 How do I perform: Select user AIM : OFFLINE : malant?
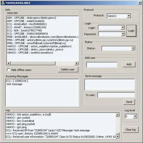[x=26, y=21]
